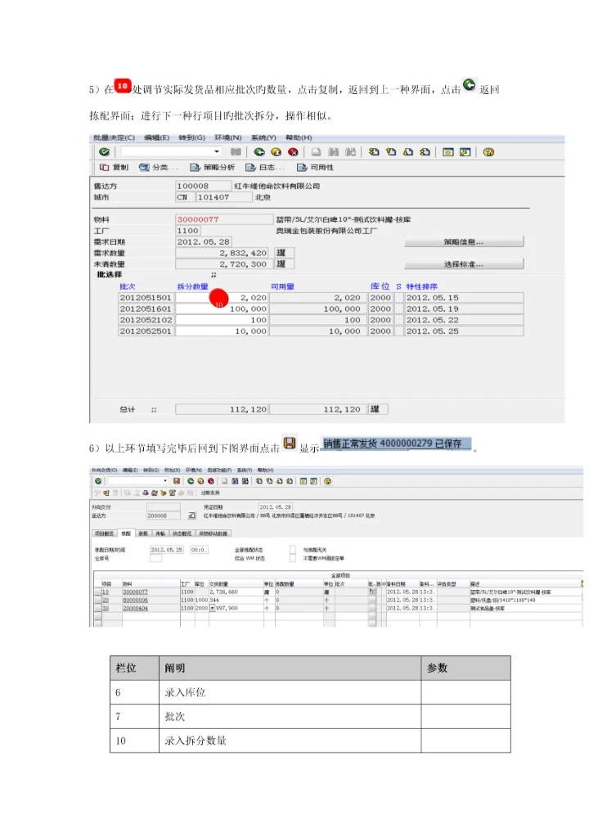589x833 pixels.
Task: Toggle the S checkbox for batch 2012051501
Action: (x=398, y=298)
